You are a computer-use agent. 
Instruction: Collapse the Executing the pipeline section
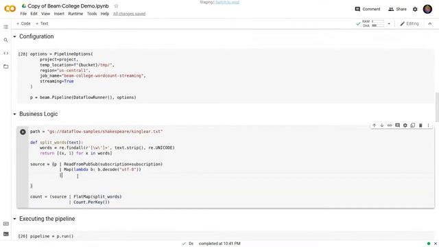(x=15, y=219)
